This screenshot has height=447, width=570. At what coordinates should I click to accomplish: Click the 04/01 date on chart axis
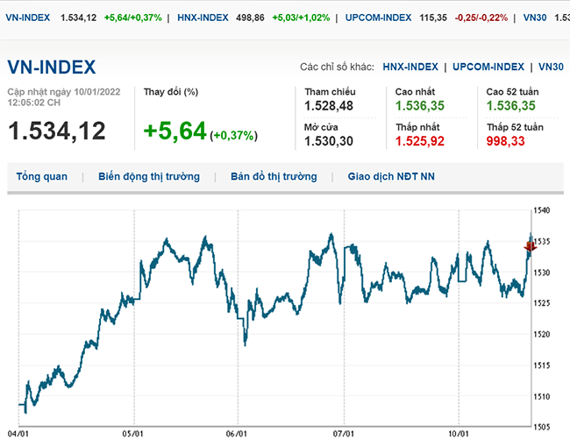(20, 434)
